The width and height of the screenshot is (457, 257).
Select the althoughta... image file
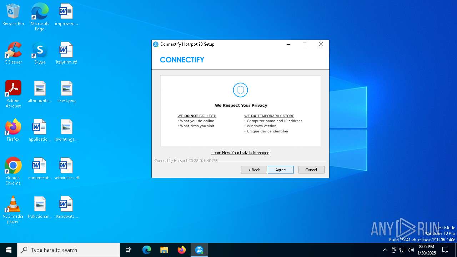pyautogui.click(x=40, y=92)
